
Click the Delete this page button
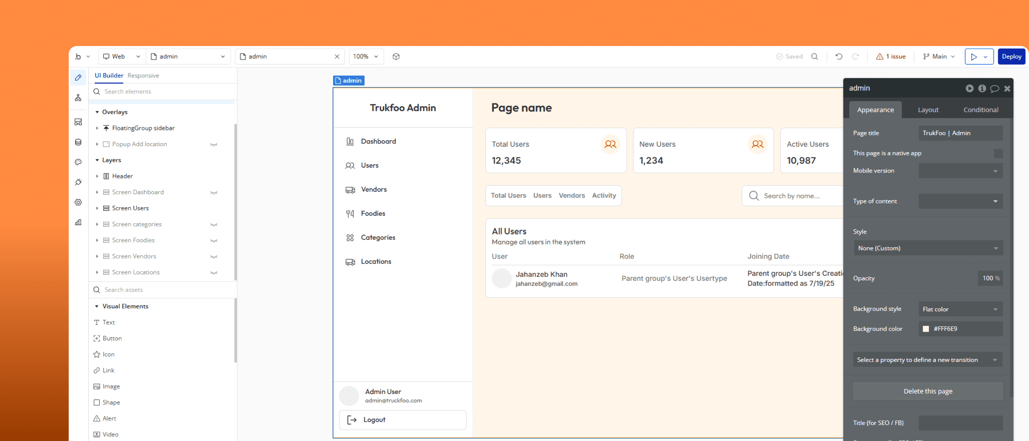pyautogui.click(x=927, y=391)
